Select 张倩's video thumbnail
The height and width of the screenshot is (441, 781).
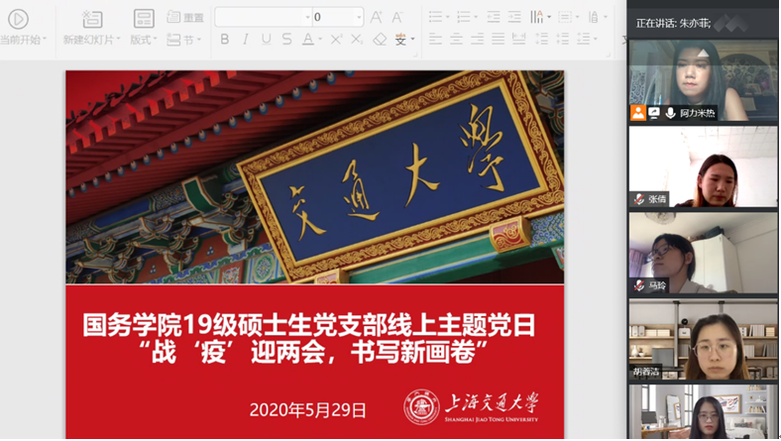tap(703, 166)
